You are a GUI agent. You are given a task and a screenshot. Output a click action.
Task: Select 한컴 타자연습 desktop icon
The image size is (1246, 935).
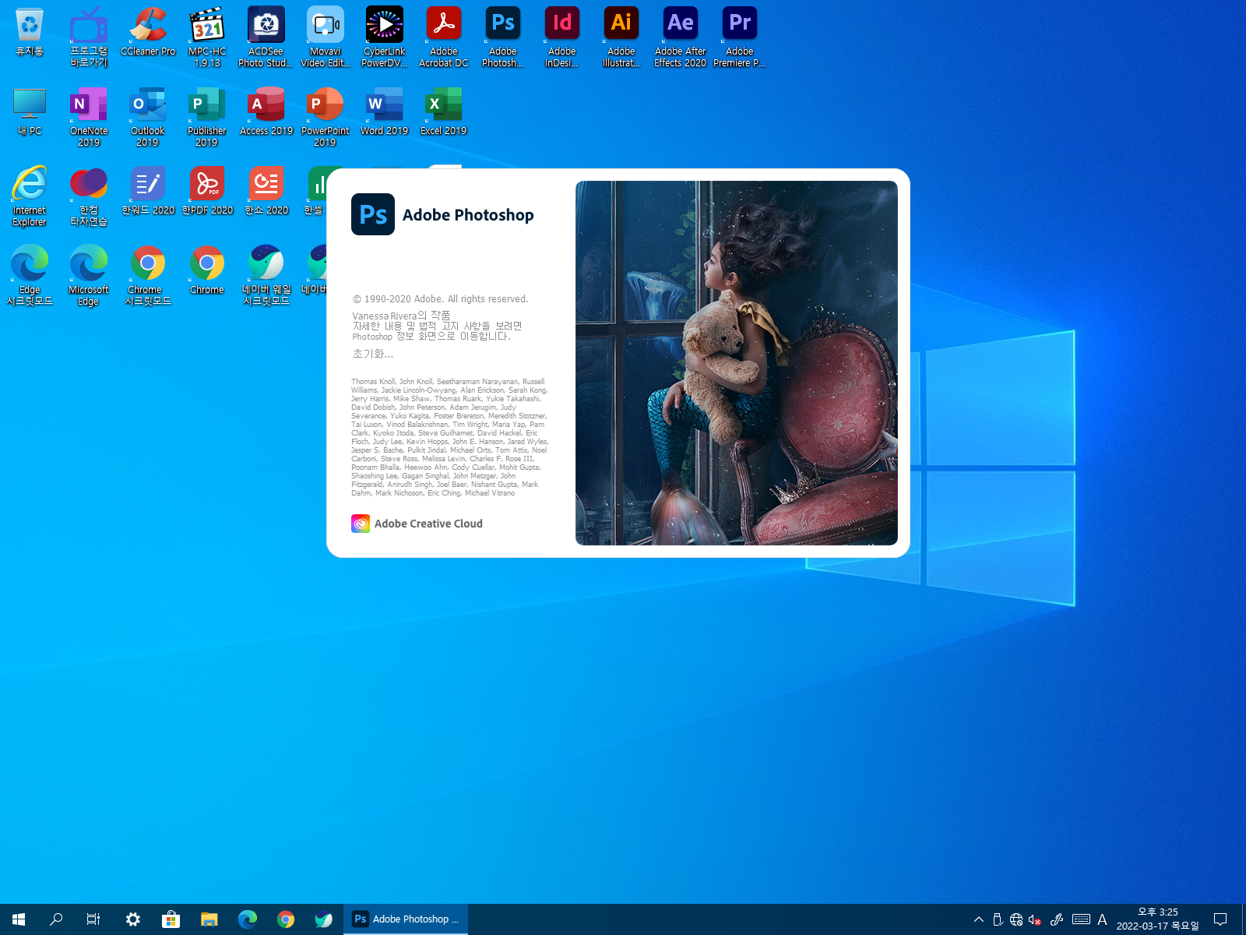(89, 196)
